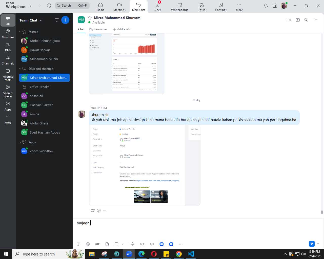
Task: Open chat with Syed Hasnain Abbas
Action: click(44, 132)
